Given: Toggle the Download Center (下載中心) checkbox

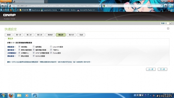Looking at the screenshot, I should [51, 50].
